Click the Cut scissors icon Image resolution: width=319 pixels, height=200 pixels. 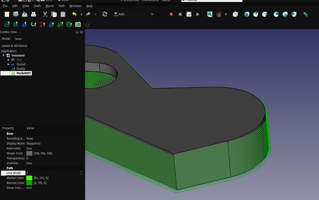45,14
